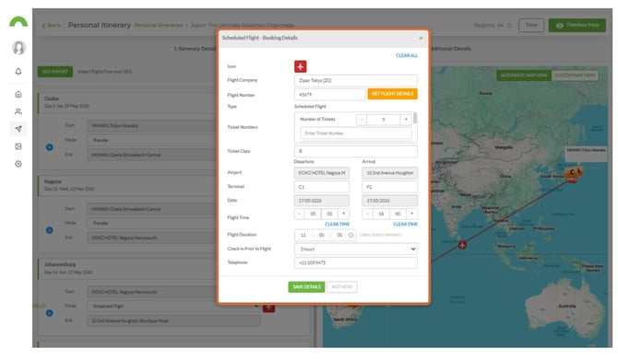Click the red airplane icon in the dialog
Viewport: 618px width, 359px height.
click(x=301, y=66)
